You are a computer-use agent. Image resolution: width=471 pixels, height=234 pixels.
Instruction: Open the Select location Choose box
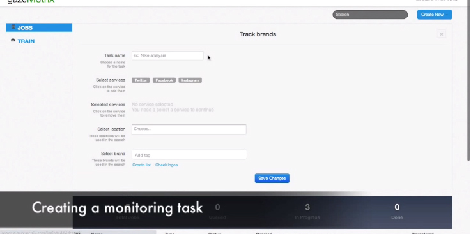189,129
